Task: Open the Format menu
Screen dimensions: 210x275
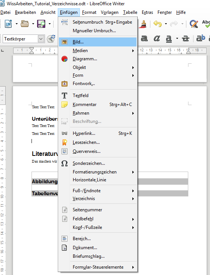Action: (89, 12)
